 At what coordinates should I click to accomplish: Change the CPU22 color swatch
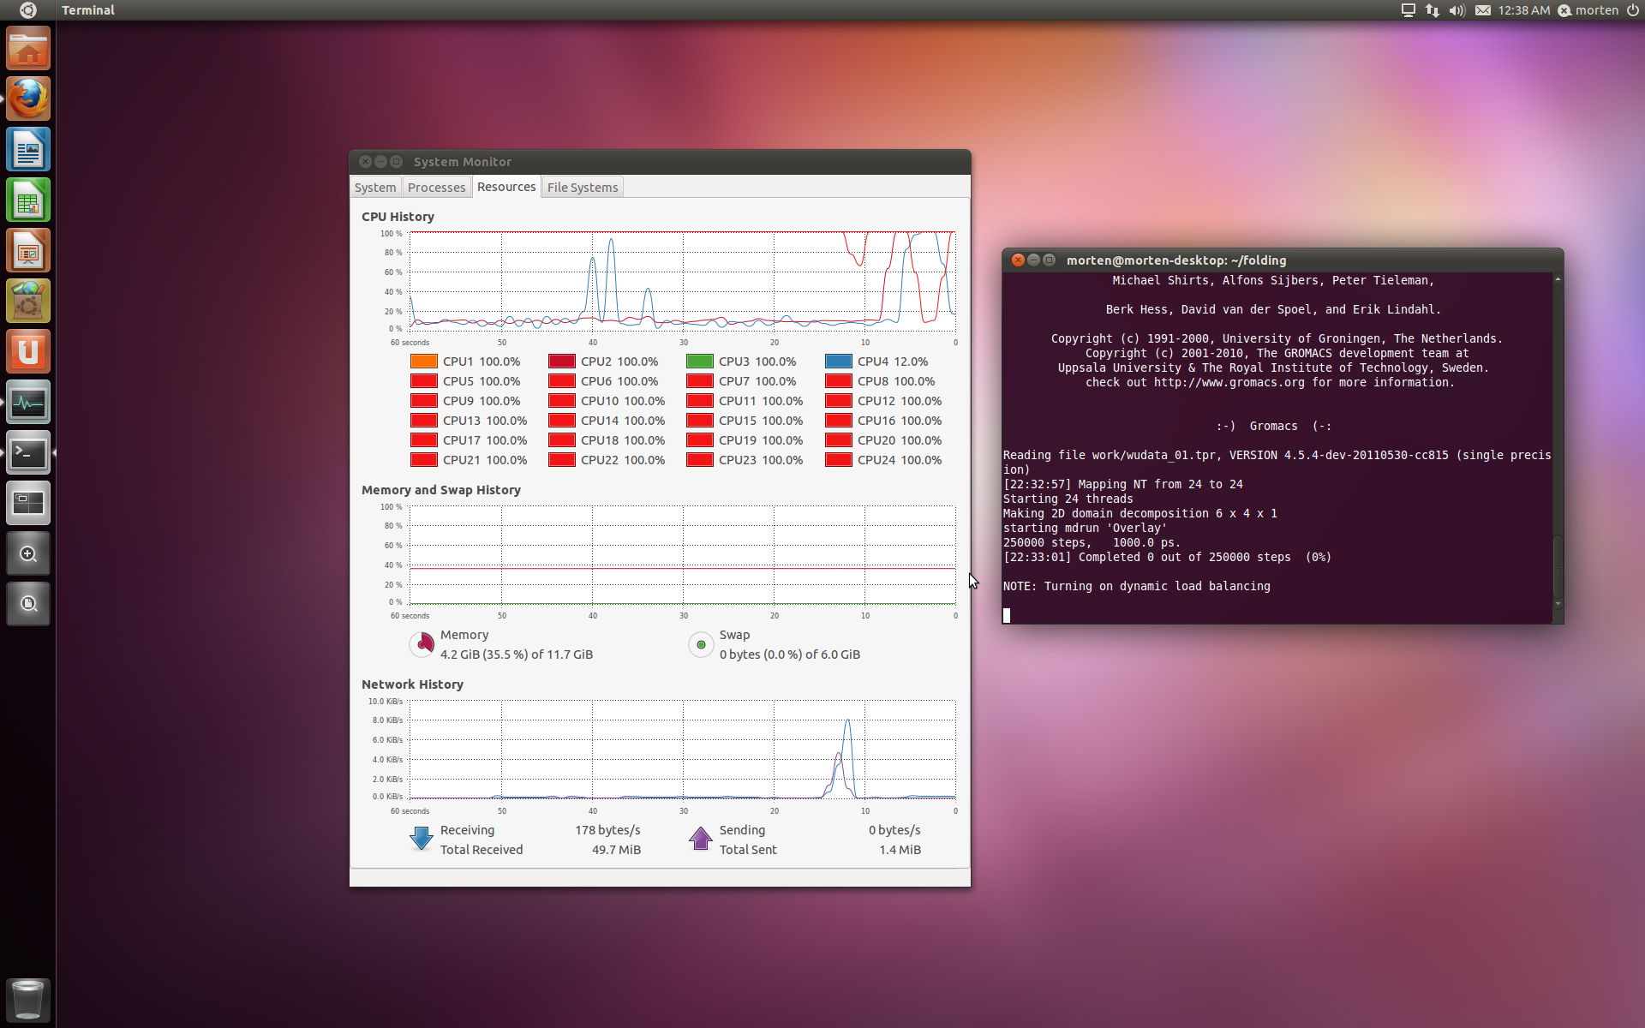coord(562,460)
